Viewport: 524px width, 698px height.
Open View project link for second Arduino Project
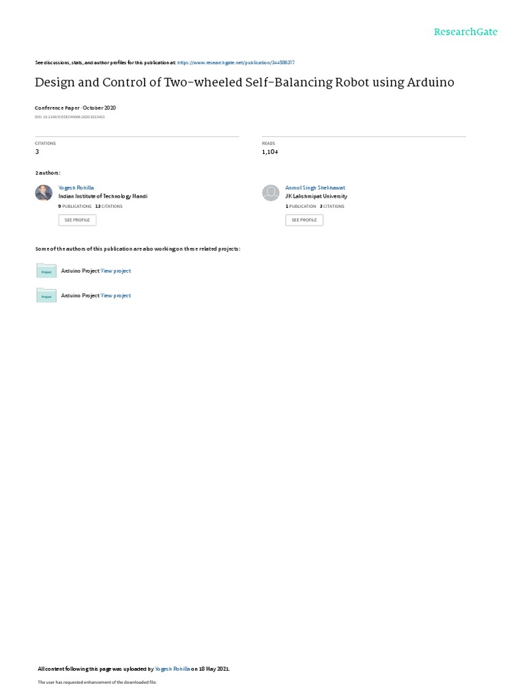[x=116, y=296]
